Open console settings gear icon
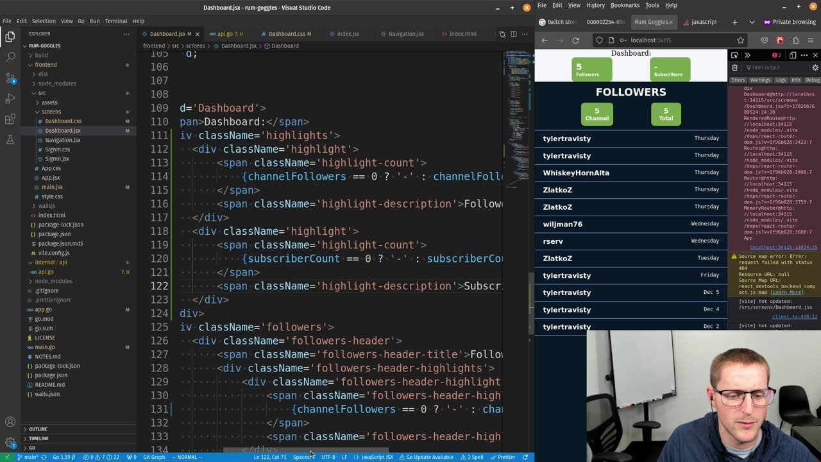 [815, 67]
